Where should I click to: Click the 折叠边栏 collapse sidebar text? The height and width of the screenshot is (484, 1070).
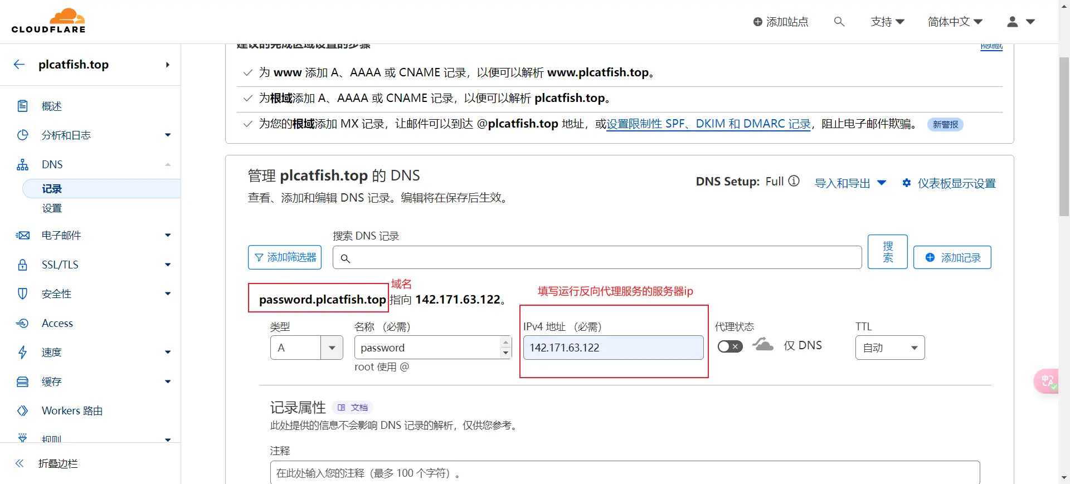(58, 463)
